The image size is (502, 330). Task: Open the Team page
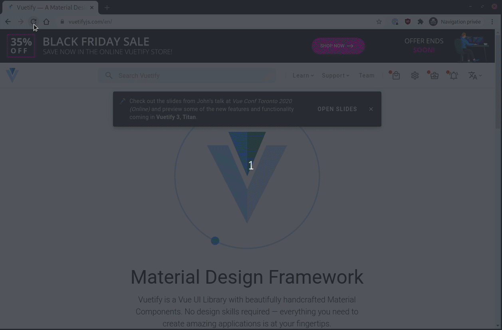[366, 76]
